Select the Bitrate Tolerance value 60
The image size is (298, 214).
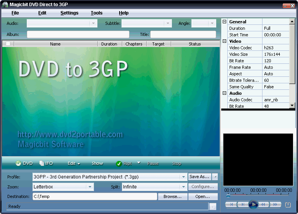pyautogui.click(x=276, y=80)
